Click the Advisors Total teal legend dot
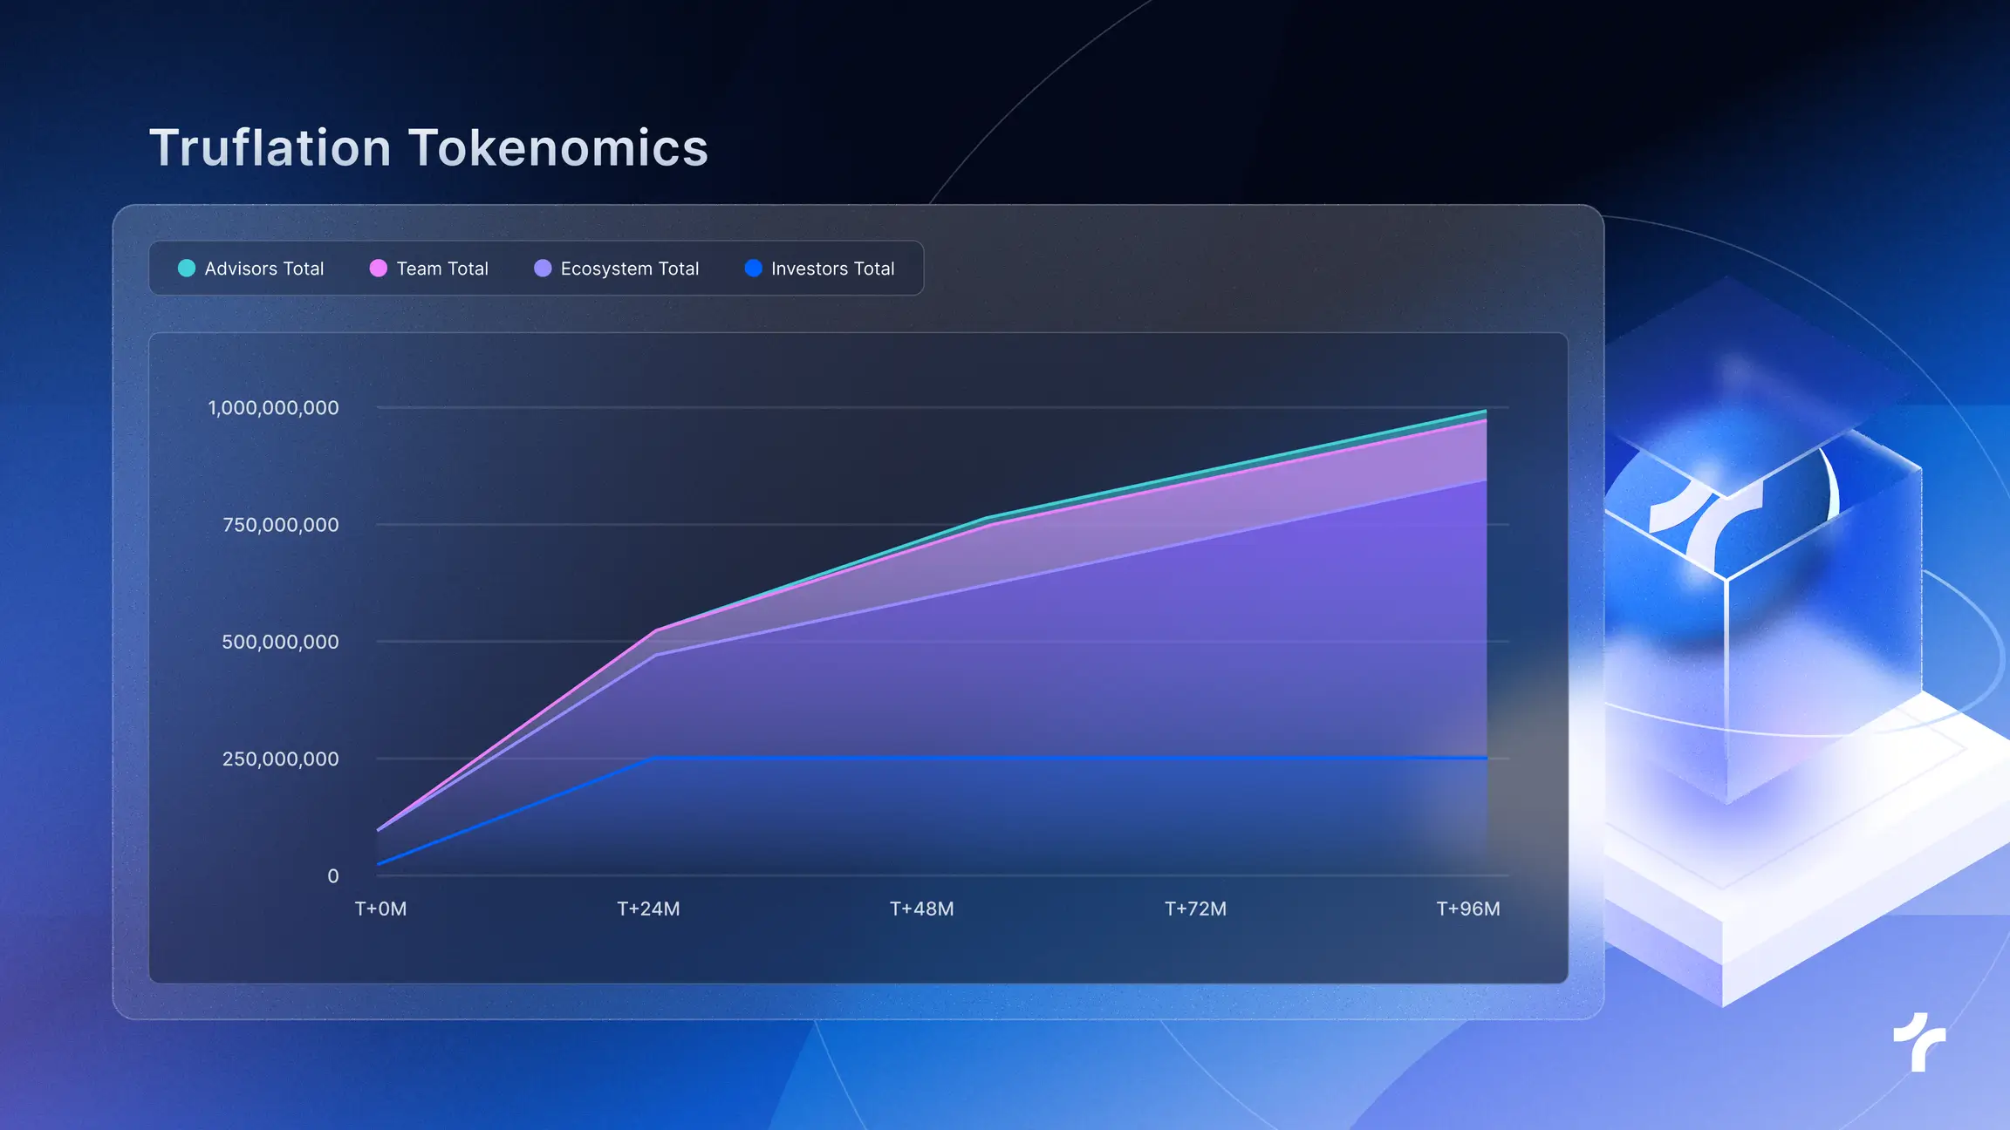This screenshot has width=2010, height=1130. tap(187, 269)
